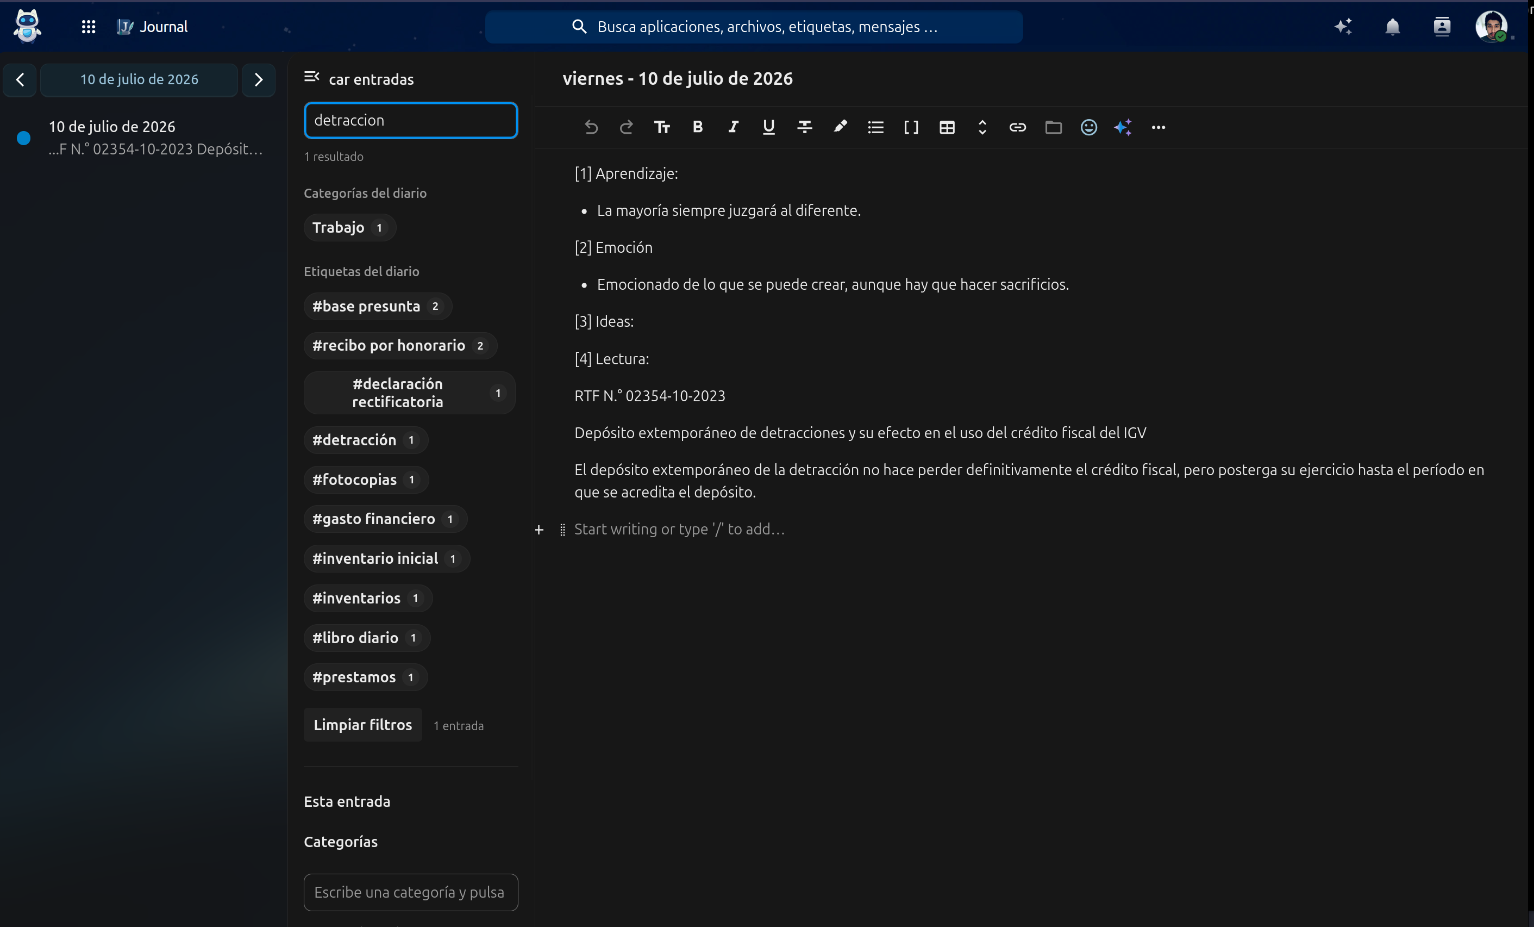Filter by Trabajo category
The width and height of the screenshot is (1534, 927).
point(350,227)
